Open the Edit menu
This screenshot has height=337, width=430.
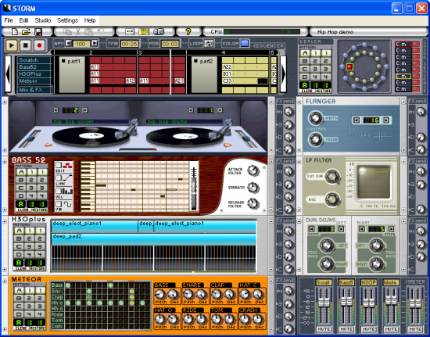(24, 20)
